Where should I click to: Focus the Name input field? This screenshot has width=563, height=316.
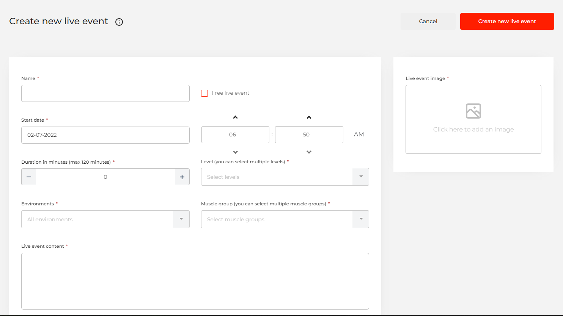pos(105,93)
